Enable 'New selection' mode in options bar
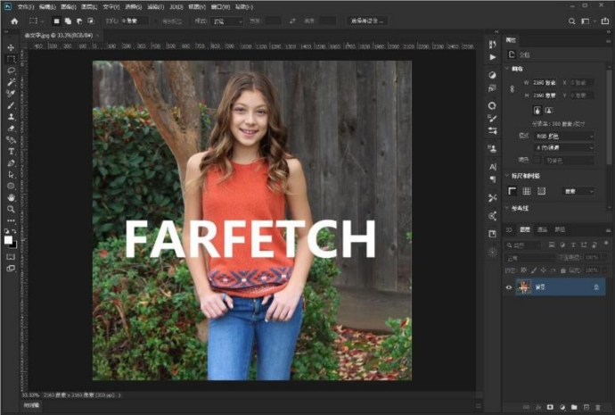Screen dimensions: 615x415 (x=56, y=21)
